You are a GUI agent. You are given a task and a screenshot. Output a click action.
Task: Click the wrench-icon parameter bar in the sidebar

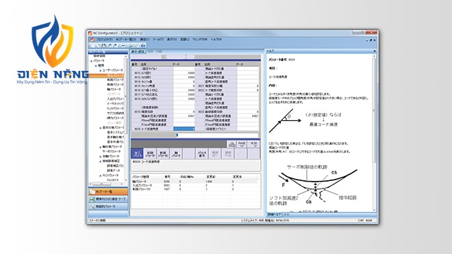[108, 206]
